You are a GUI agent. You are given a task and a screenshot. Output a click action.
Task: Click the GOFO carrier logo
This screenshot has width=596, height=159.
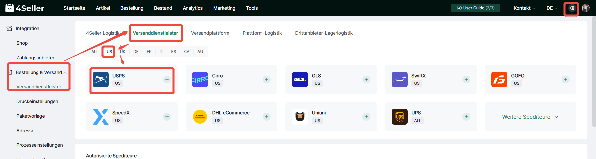(499, 79)
